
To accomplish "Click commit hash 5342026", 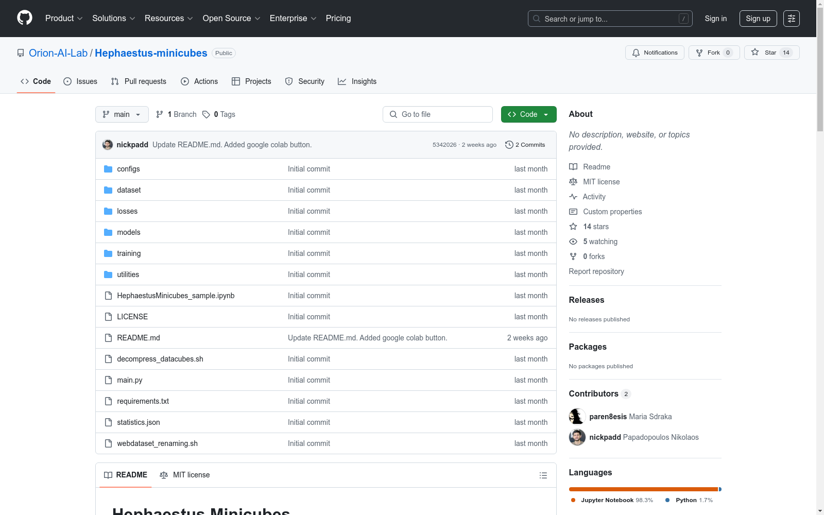I will coord(444,145).
